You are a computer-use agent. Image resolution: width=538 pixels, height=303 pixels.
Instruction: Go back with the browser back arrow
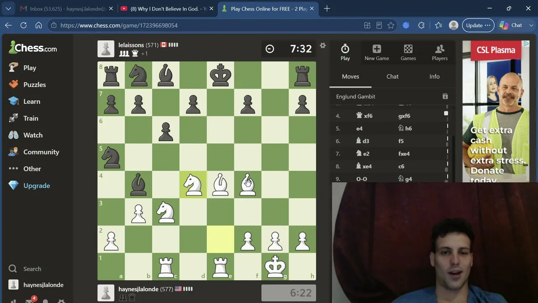click(8, 25)
